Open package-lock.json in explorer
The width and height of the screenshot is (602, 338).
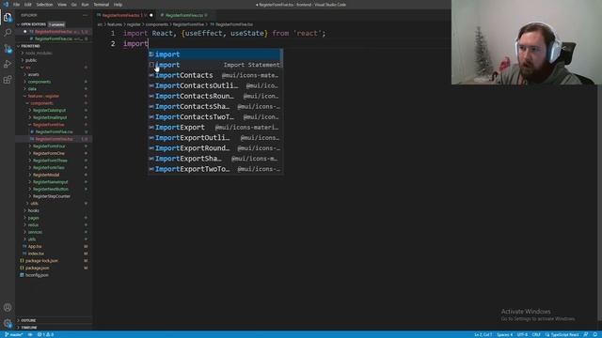pos(41,261)
